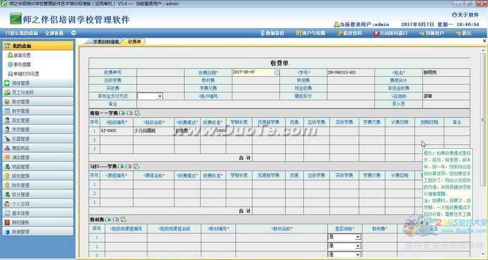Click the 教材名称 column header
488x260 pixels.
tap(282, 228)
